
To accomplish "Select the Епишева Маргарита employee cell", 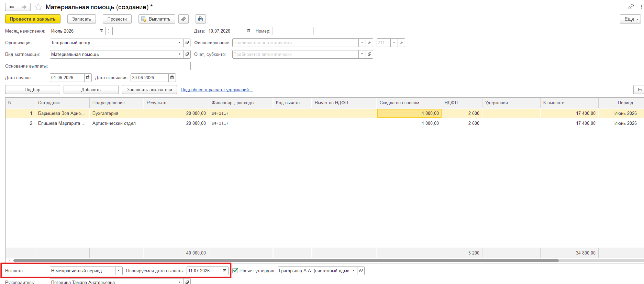I will tap(62, 123).
